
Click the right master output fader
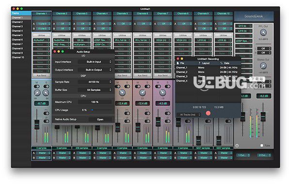pos(263,117)
